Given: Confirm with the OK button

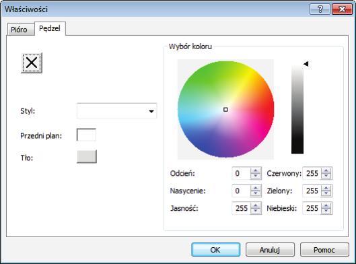Looking at the screenshot, I should coord(216,250).
